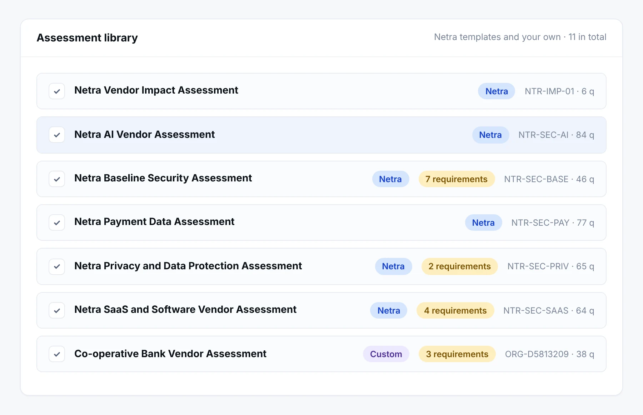The width and height of the screenshot is (643, 415).
Task: Click the NTR-SEC-SAAS · 64 q code
Action: 549,311
